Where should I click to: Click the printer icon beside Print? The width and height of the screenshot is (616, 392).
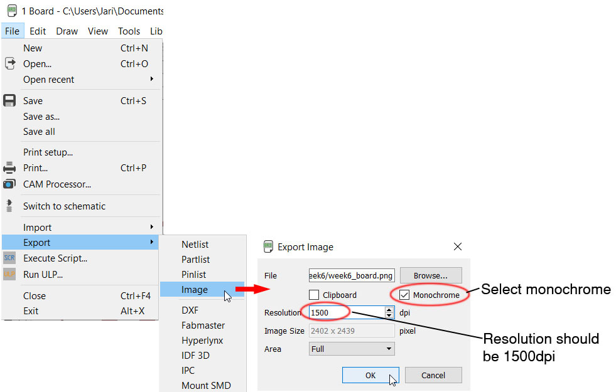coord(9,168)
